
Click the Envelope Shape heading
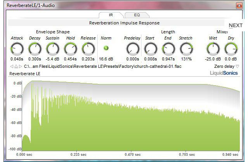pyautogui.click(x=53, y=32)
